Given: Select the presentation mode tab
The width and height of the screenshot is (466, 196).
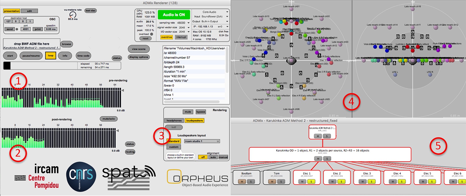Looking at the screenshot, I should click(11, 11).
